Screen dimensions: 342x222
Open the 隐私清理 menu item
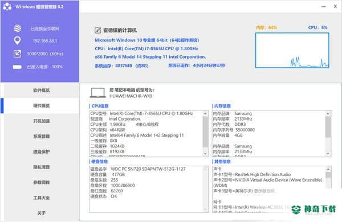[x=42, y=167]
